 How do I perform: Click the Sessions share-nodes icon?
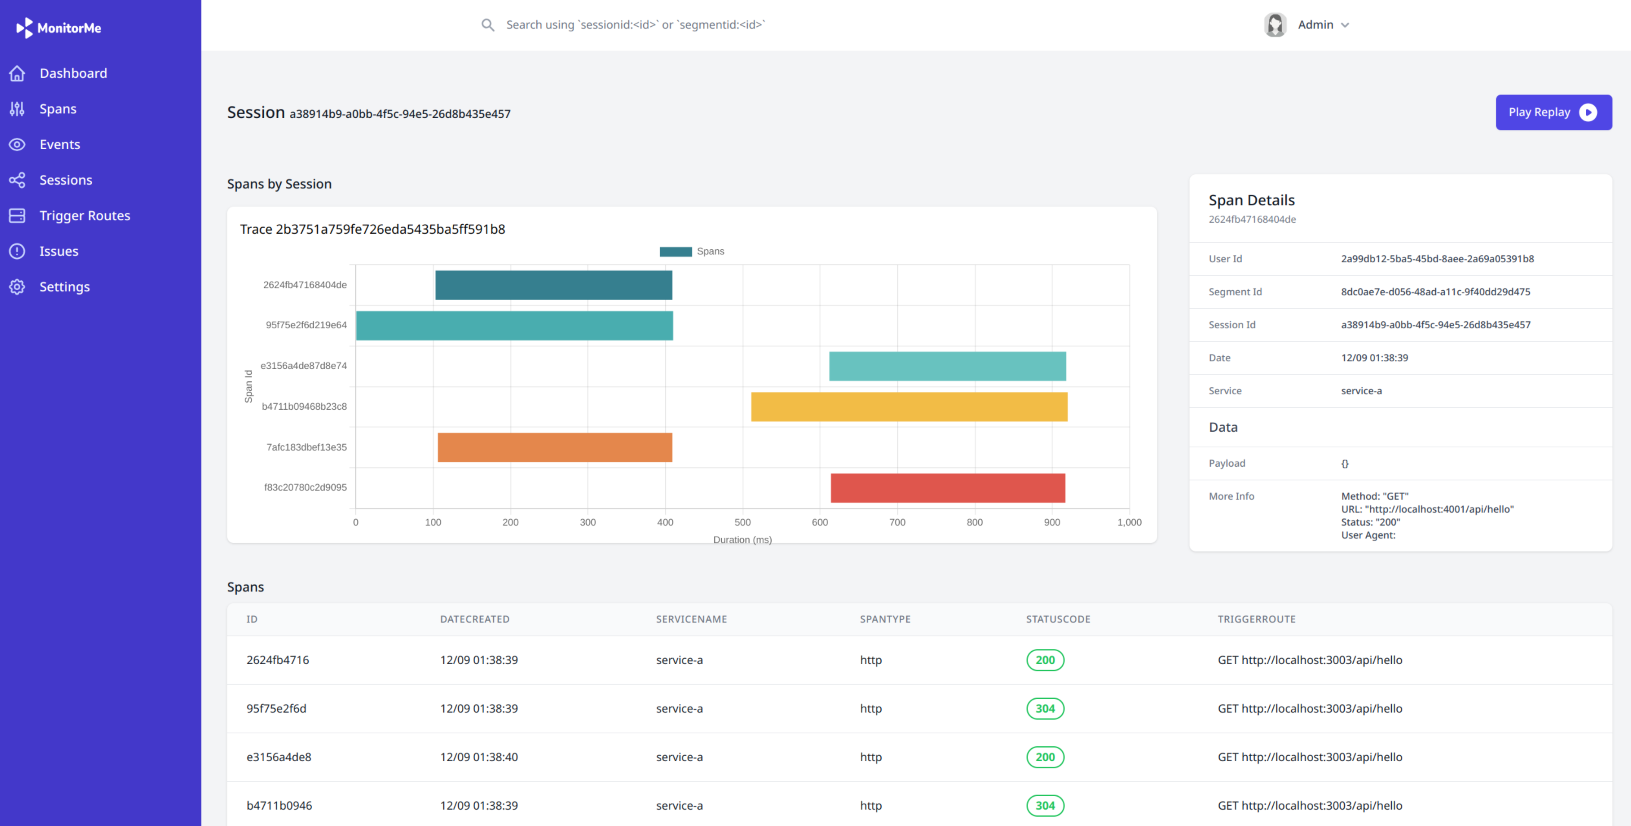(x=17, y=181)
